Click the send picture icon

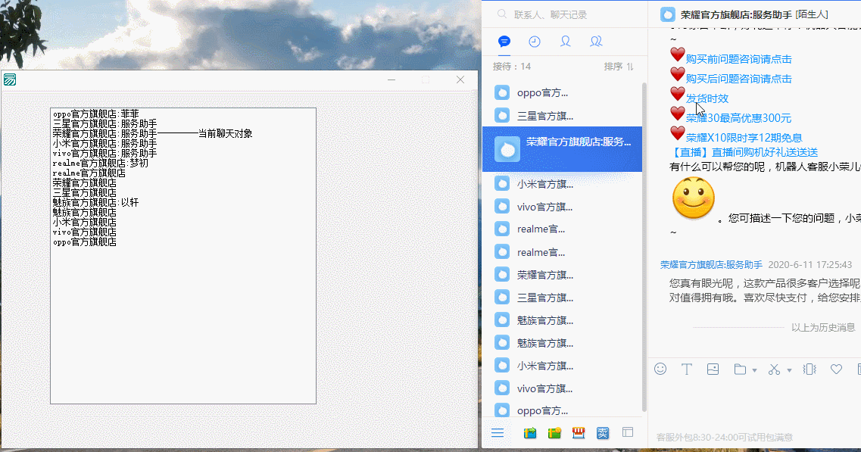[x=713, y=369]
